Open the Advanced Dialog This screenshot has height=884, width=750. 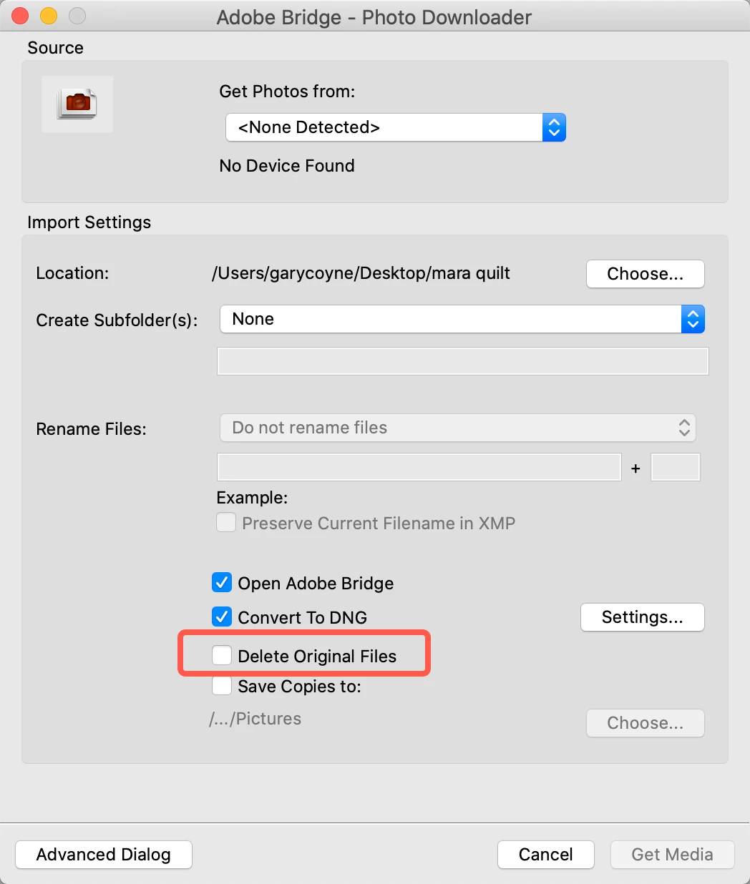(104, 855)
